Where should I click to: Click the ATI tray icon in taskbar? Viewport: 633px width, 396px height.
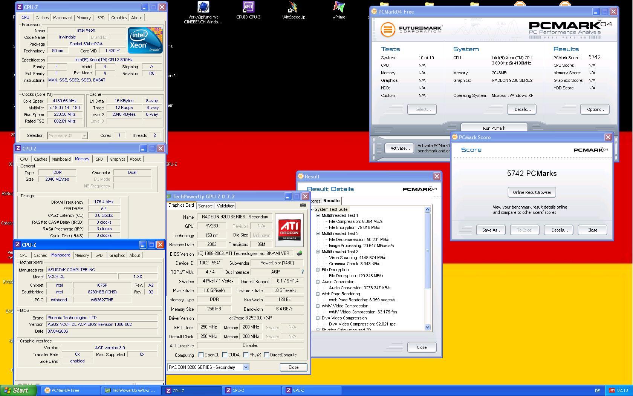[612, 390]
